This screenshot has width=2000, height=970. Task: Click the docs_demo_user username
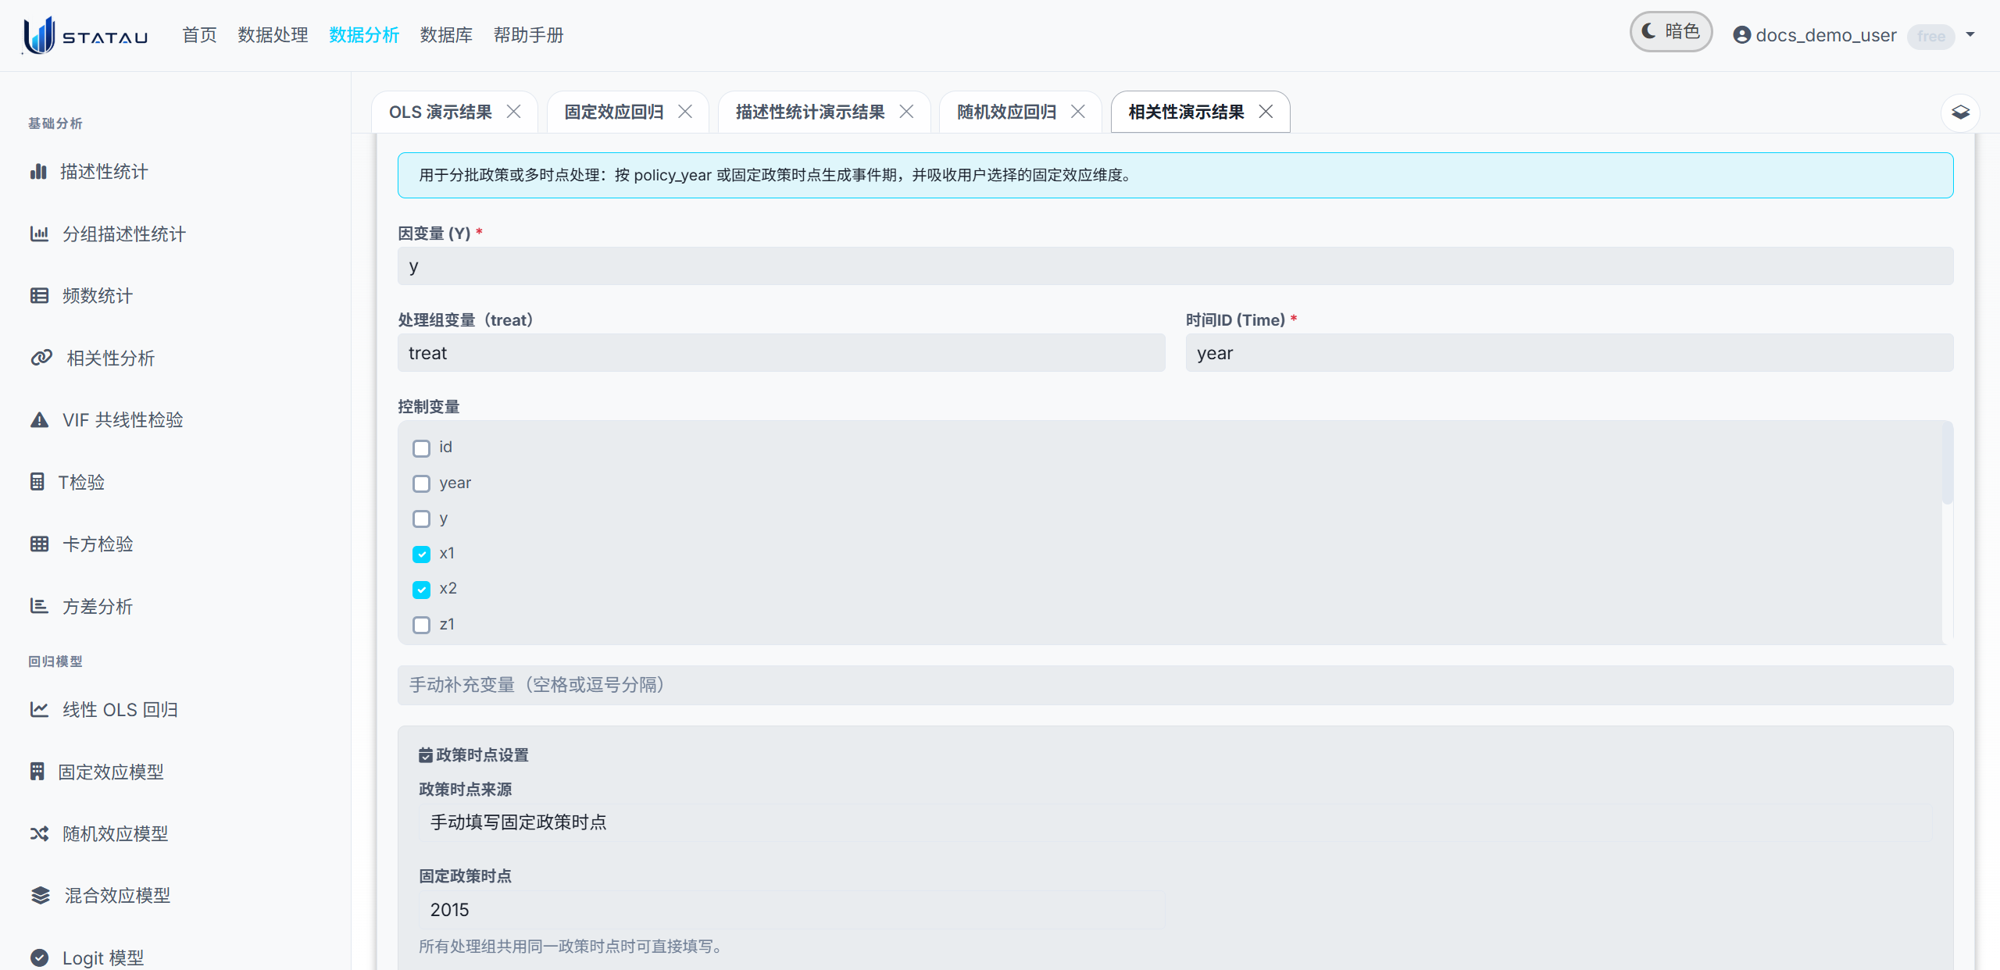pyautogui.click(x=1826, y=35)
